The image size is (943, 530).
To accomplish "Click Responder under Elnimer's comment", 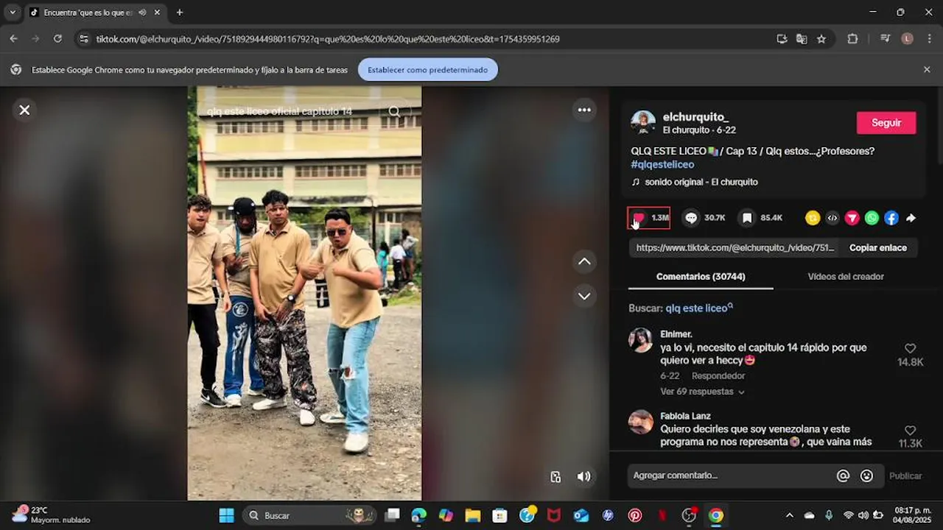I will coord(718,376).
